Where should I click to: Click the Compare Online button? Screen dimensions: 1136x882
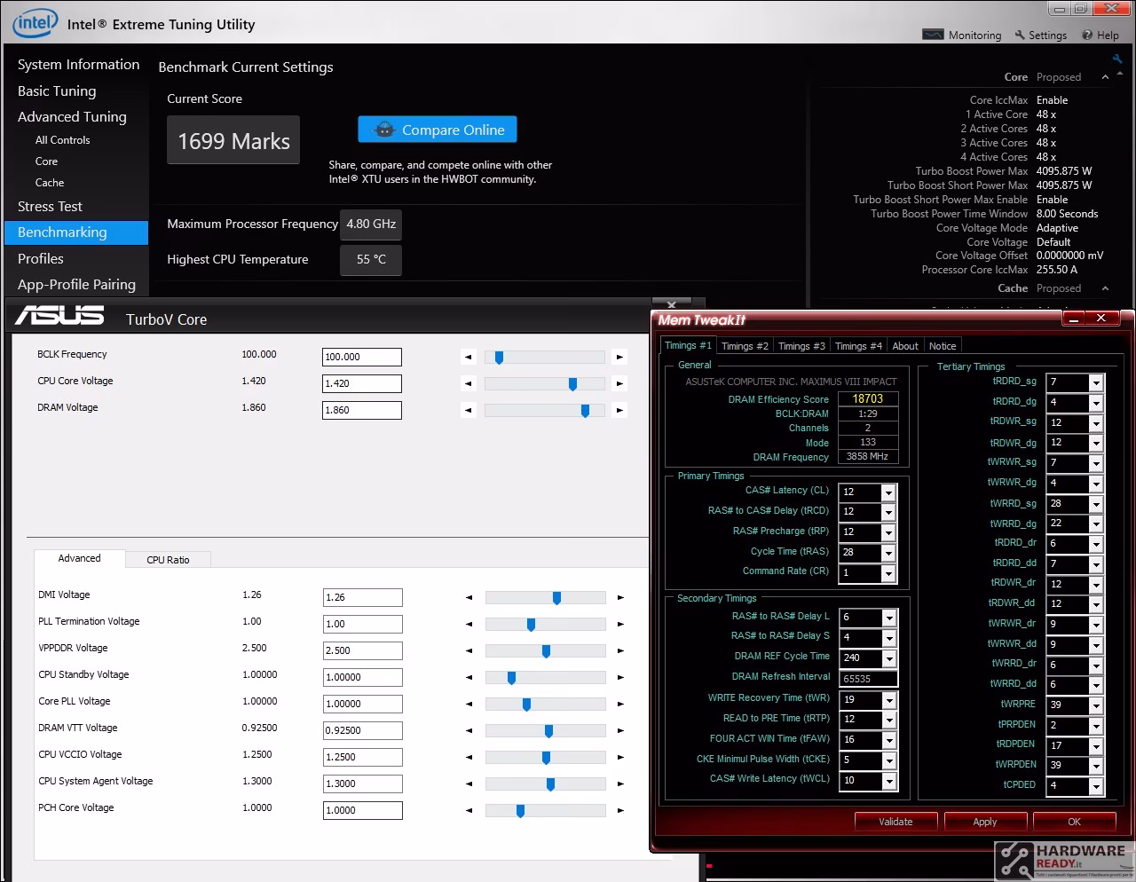(x=438, y=130)
